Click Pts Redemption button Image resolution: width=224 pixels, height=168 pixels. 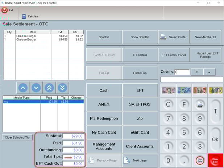[x=104, y=119]
